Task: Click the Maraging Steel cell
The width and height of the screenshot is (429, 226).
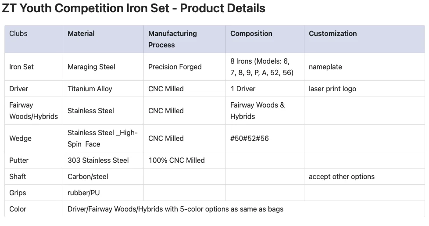Action: [91, 67]
